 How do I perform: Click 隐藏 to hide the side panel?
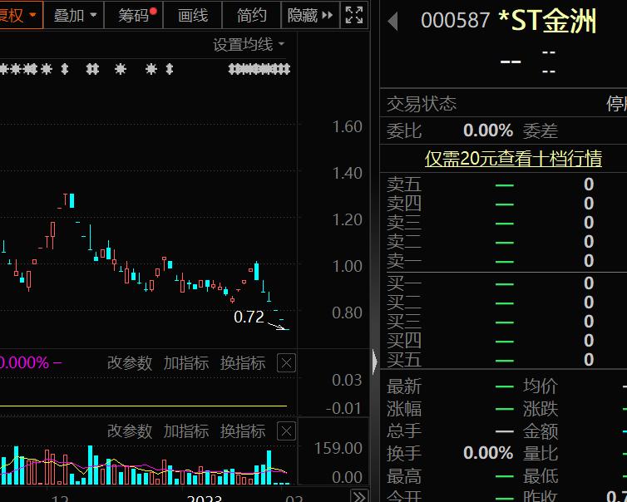pos(310,15)
